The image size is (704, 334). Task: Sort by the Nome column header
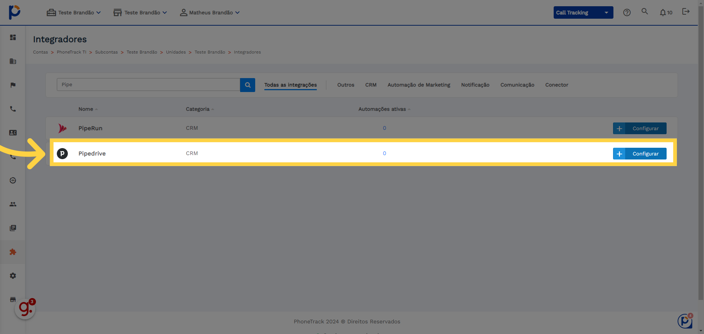tap(88, 109)
